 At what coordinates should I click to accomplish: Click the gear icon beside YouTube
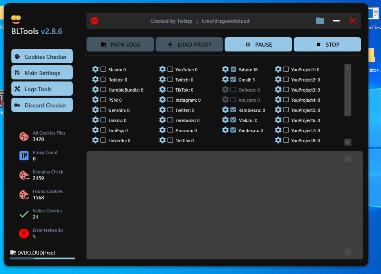click(162, 69)
